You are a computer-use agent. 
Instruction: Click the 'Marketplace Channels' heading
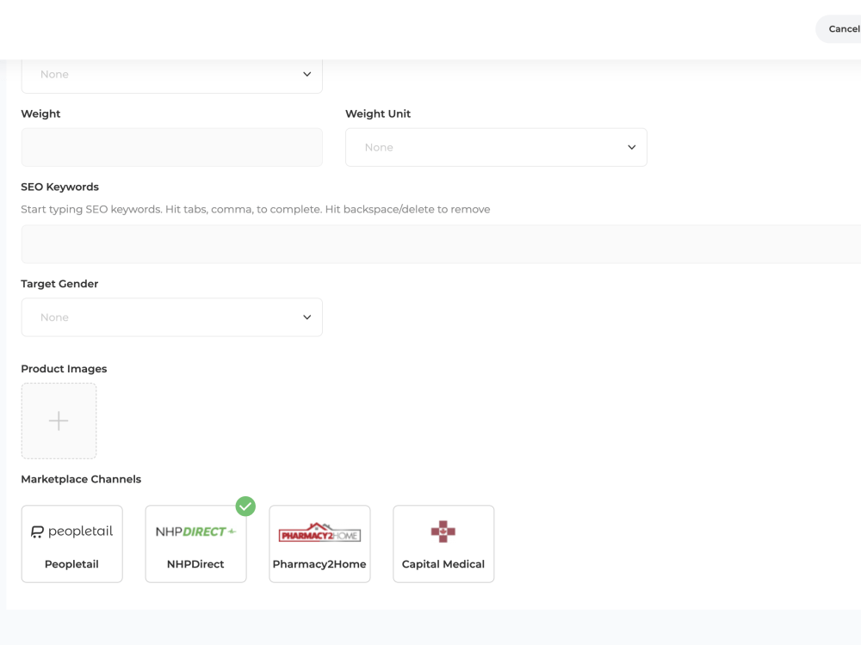tap(81, 479)
